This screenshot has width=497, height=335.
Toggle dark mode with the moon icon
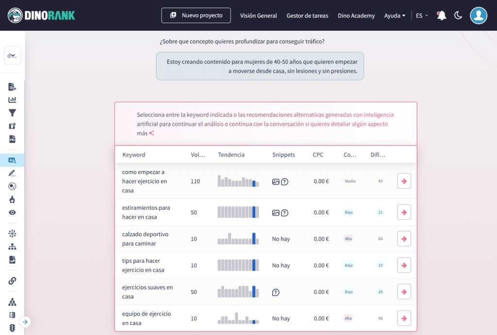[458, 15]
